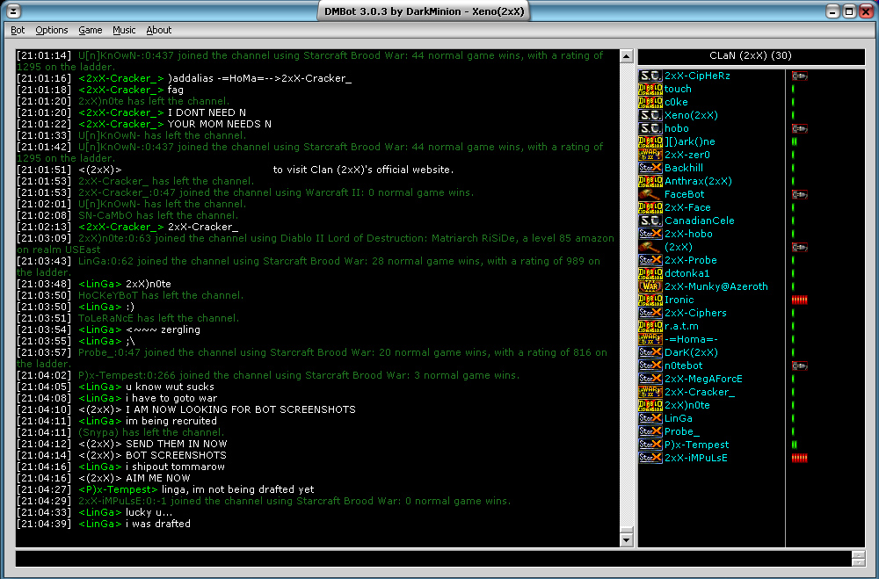Click 'AIM ME NOW' chat line

(x=157, y=478)
